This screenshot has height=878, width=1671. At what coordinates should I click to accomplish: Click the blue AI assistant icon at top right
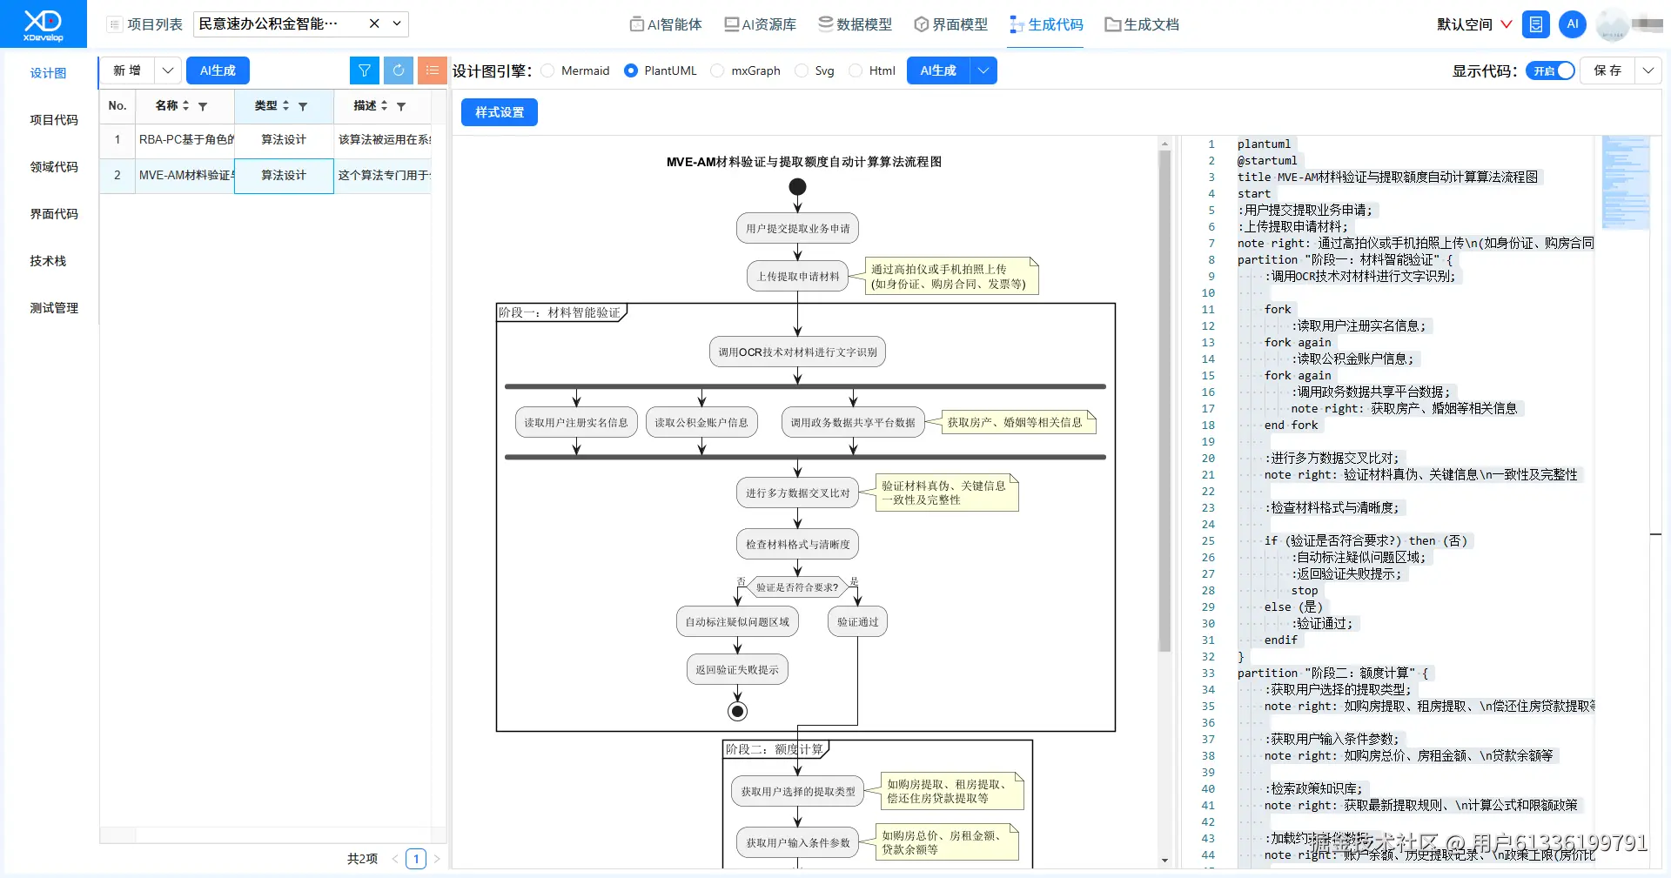click(1572, 23)
